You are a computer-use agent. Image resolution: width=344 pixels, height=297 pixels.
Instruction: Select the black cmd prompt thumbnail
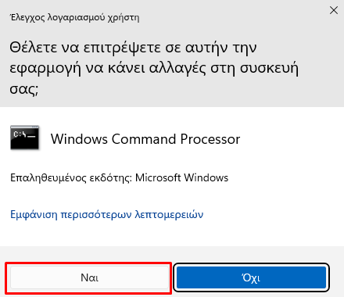pyautogui.click(x=25, y=138)
